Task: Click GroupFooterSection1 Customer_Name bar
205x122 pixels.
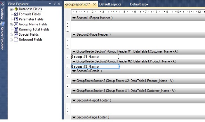Action: click(138, 91)
